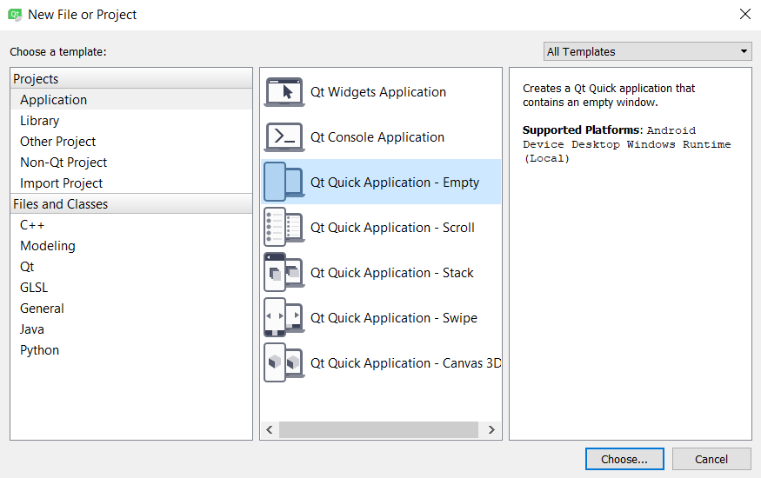This screenshot has height=478, width=761.
Task: Click the Qt Quick Application - Swipe icon
Action: [x=284, y=317]
